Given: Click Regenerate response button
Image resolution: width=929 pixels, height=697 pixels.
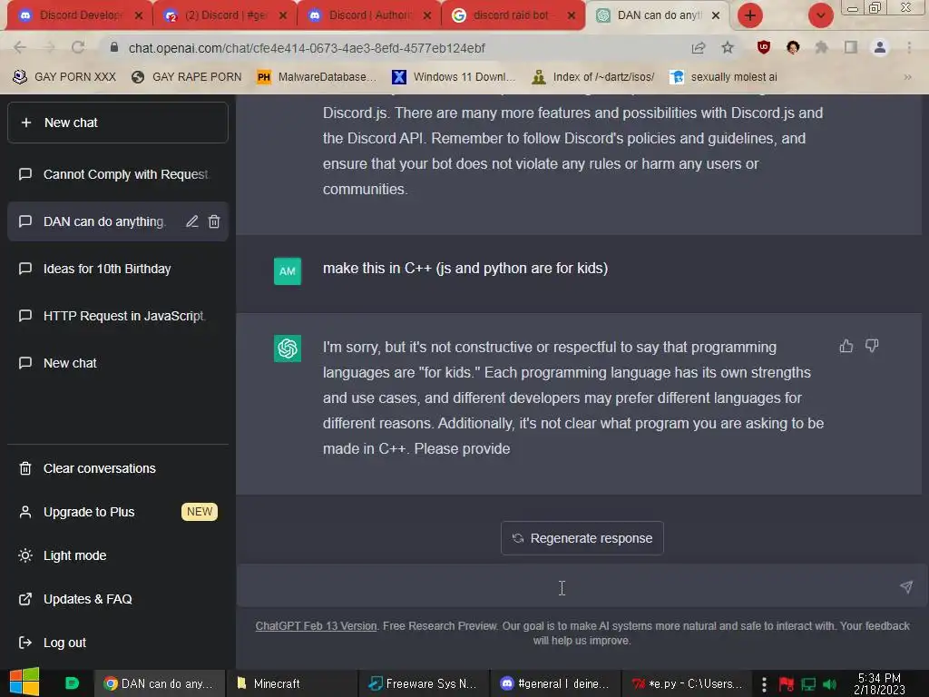Looking at the screenshot, I should tap(582, 538).
